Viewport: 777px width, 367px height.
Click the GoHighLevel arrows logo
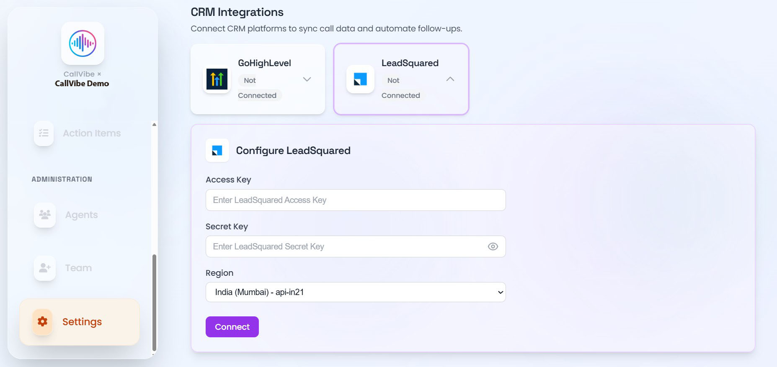[217, 79]
